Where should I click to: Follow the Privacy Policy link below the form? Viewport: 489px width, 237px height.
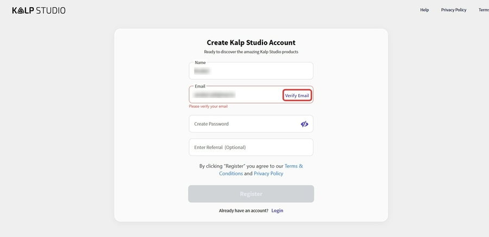point(268,173)
